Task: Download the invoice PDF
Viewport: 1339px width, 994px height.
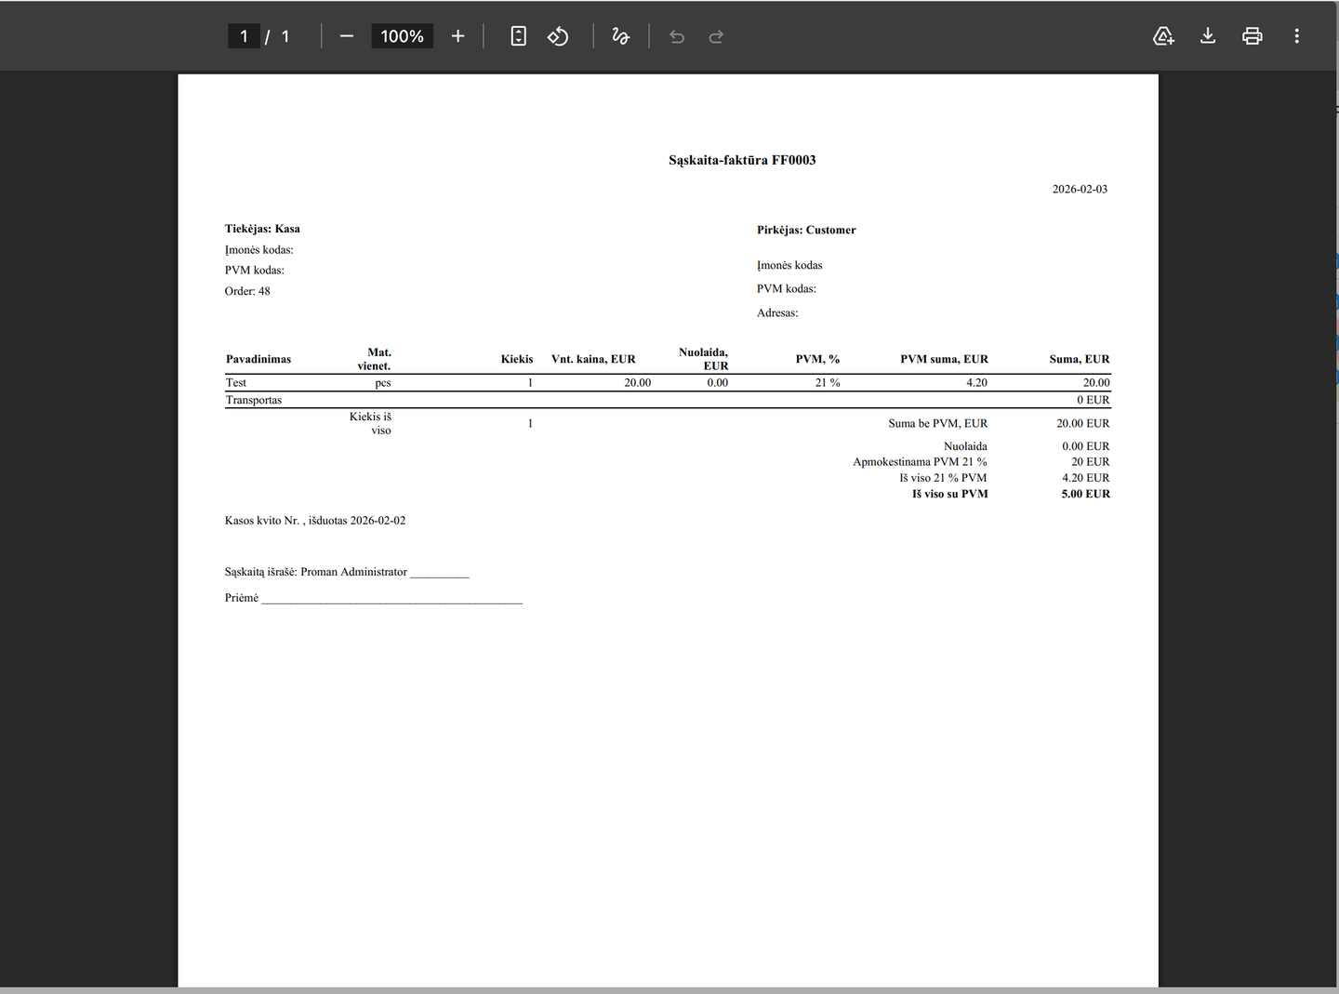Action: click(1208, 36)
